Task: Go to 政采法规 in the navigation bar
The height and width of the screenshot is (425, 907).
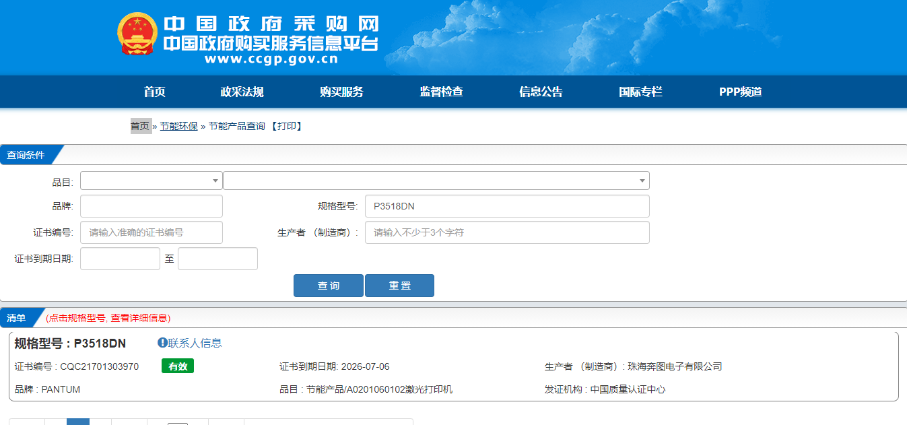Action: [242, 92]
